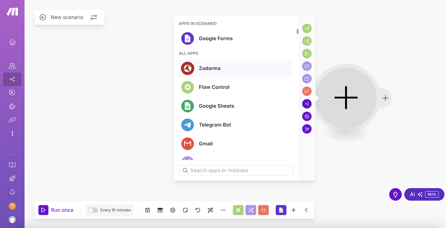Open notifications bell in the left sidebar
Viewport: 446px width, 228px height.
click(x=12, y=192)
